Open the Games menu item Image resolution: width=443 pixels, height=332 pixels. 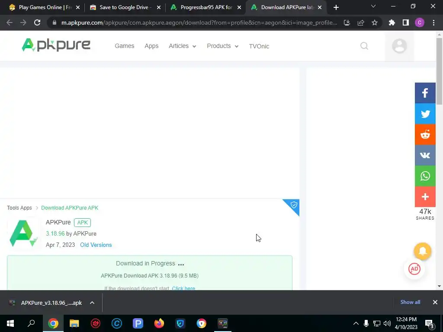tap(124, 46)
